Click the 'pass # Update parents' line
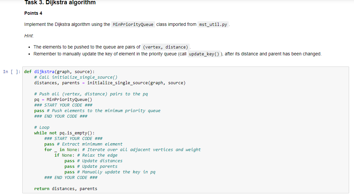354x195 pixels. [91, 166]
